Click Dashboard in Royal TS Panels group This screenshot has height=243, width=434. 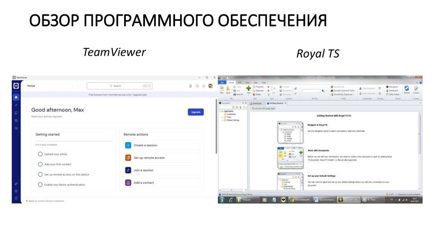392,91
